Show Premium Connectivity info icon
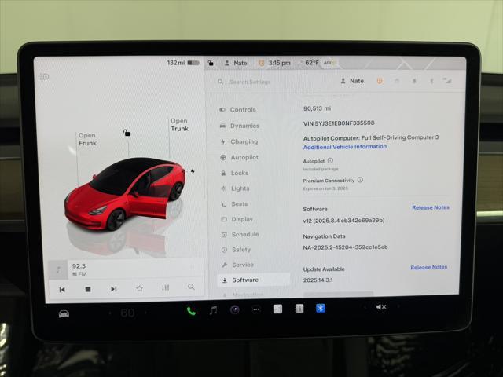 360,180
